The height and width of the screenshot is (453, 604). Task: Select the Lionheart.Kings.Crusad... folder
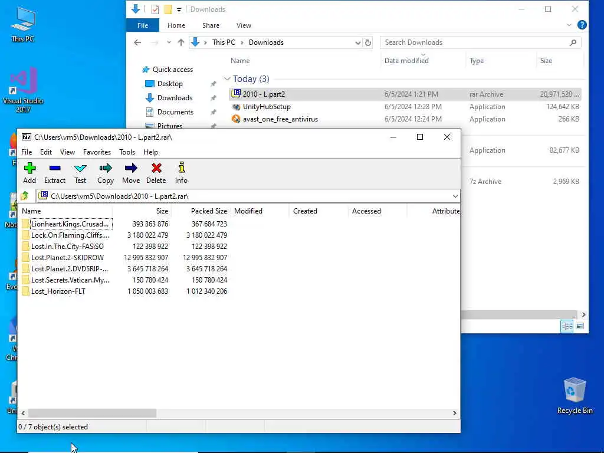click(70, 224)
